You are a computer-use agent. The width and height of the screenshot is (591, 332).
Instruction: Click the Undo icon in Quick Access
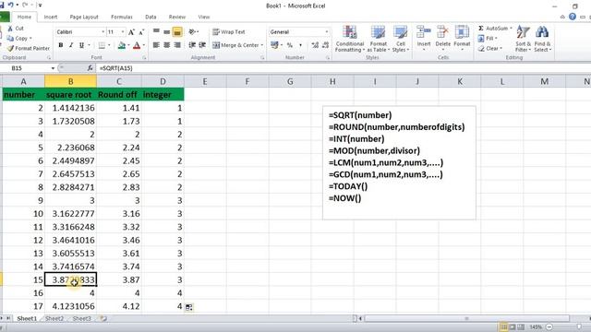point(10,5)
